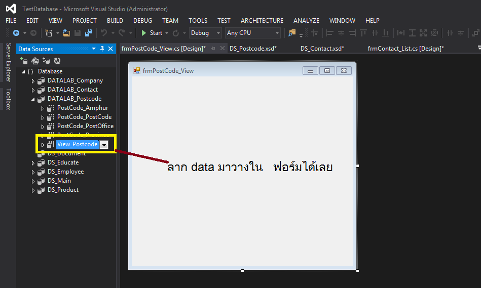Open the Start button dropdown arrow

click(167, 33)
